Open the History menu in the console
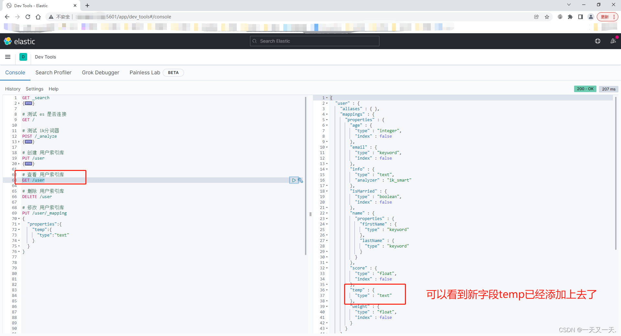Screen dimensions: 621x336 point(13,89)
